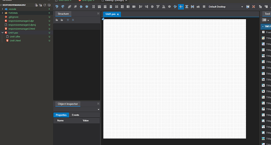Open responsivemanager2.dpr file
Viewport: 271px width, 145px height.
pos(21,21)
